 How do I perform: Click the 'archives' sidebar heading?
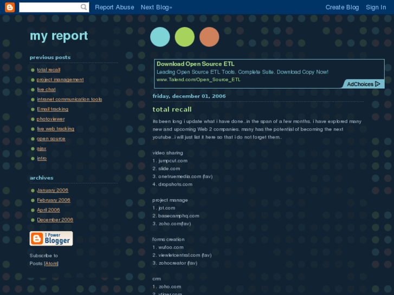tap(42, 178)
